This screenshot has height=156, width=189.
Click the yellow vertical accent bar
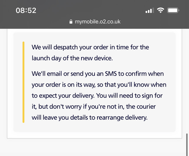point(24,82)
